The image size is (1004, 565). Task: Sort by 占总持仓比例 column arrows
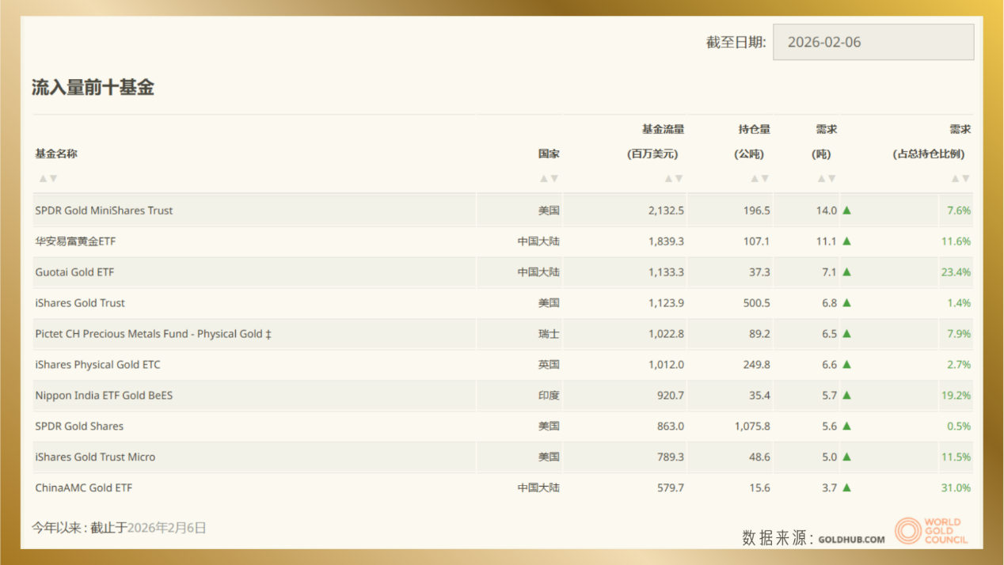pos(960,179)
